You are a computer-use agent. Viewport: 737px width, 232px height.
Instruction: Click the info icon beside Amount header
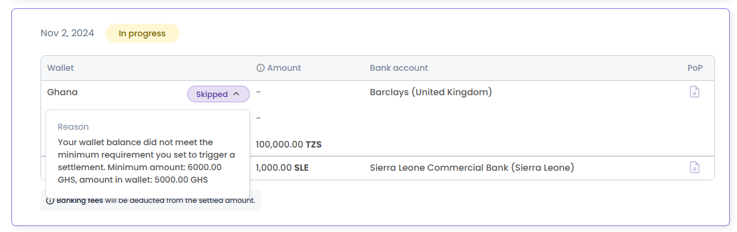pos(260,68)
